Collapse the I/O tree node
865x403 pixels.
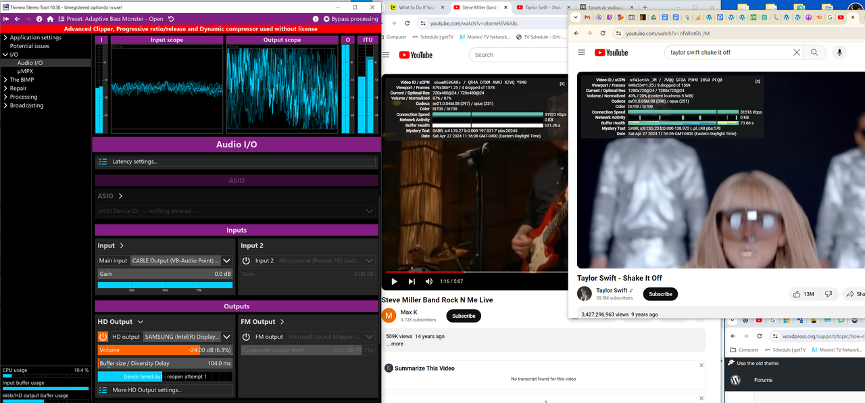(x=5, y=55)
